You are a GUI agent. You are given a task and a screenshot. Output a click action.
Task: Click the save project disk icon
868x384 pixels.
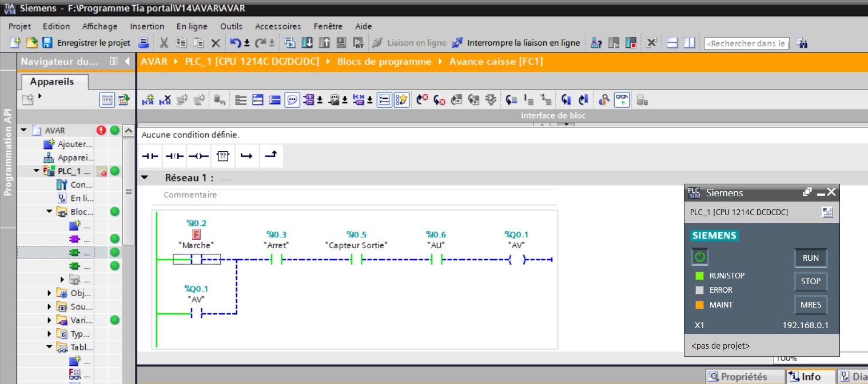[47, 43]
